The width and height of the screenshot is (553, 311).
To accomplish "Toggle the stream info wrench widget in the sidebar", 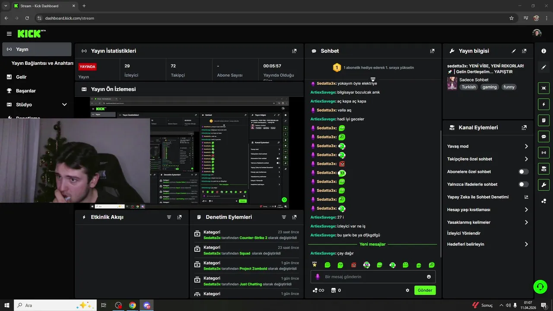I will (543, 185).
